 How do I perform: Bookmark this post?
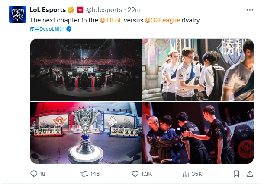tap(236, 174)
